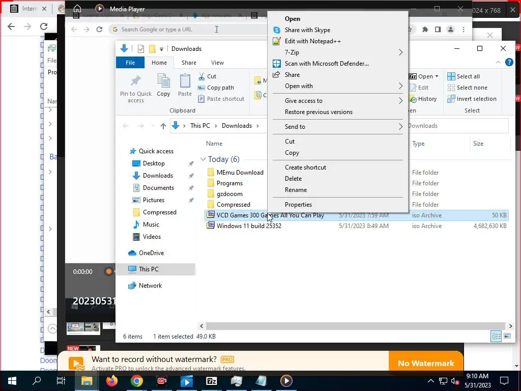Click Select none in the ribbon
The image size is (521, 391).
point(468,88)
